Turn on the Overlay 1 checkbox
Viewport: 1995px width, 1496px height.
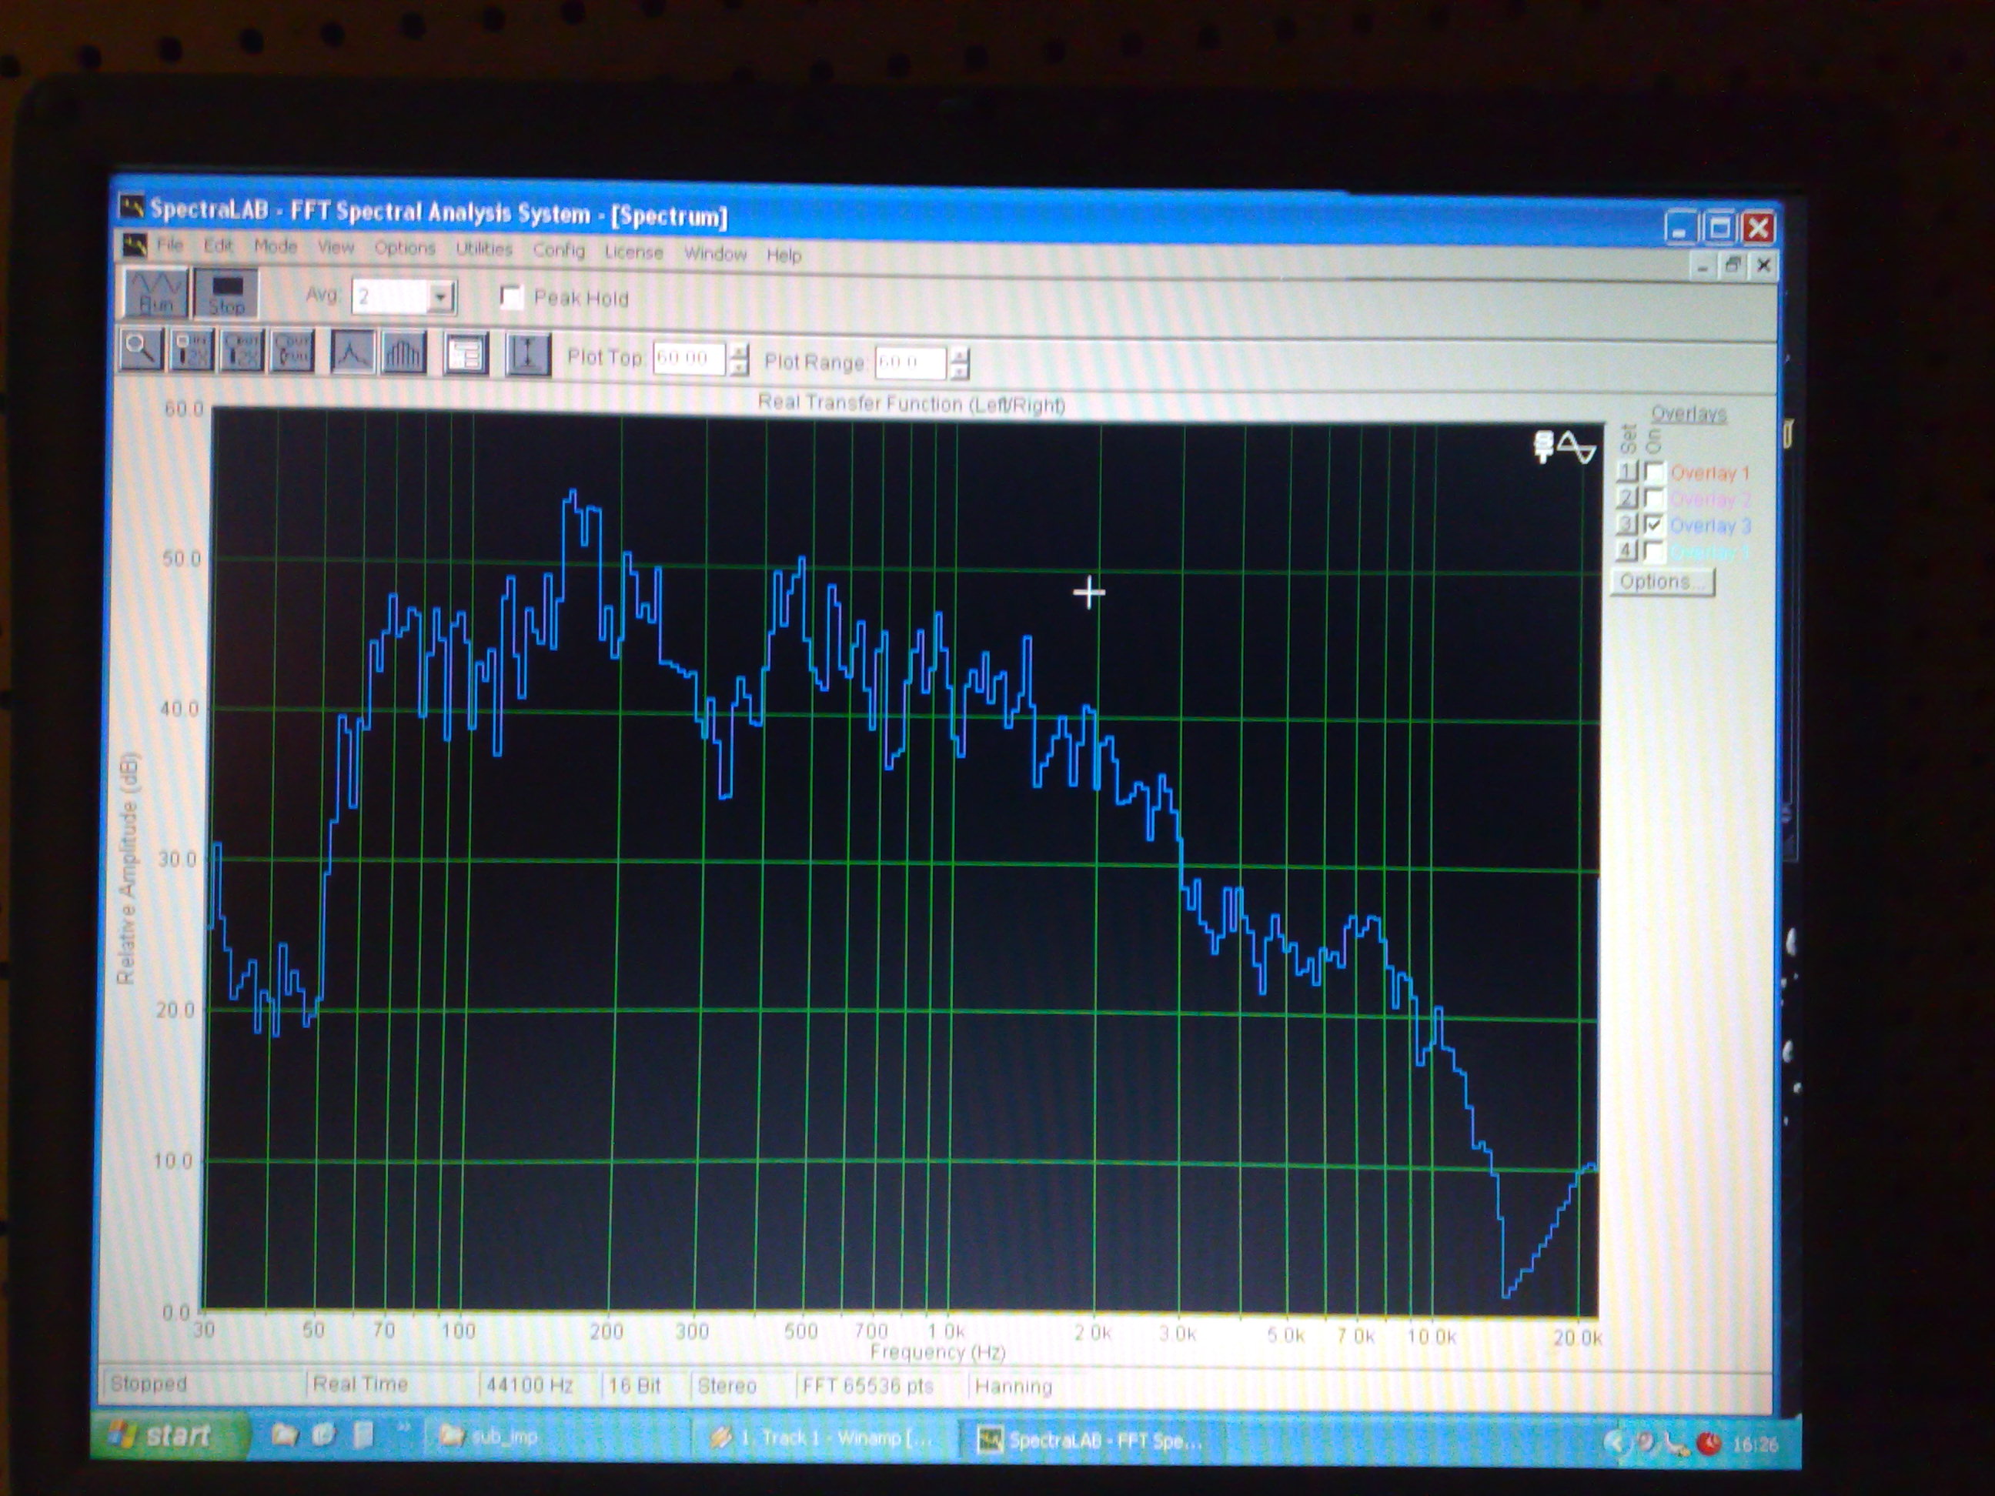tap(1654, 472)
